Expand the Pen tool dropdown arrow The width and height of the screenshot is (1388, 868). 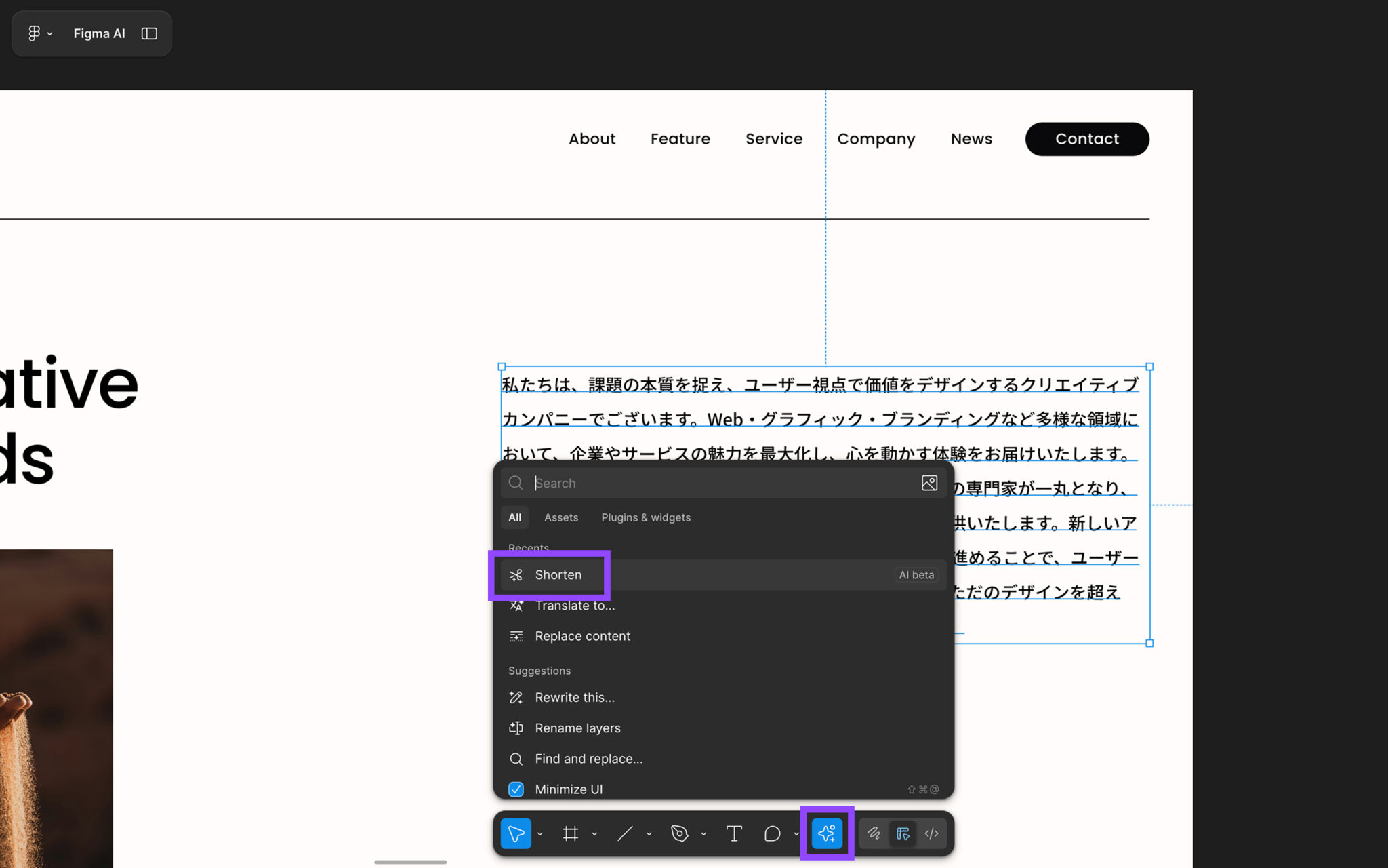(703, 833)
